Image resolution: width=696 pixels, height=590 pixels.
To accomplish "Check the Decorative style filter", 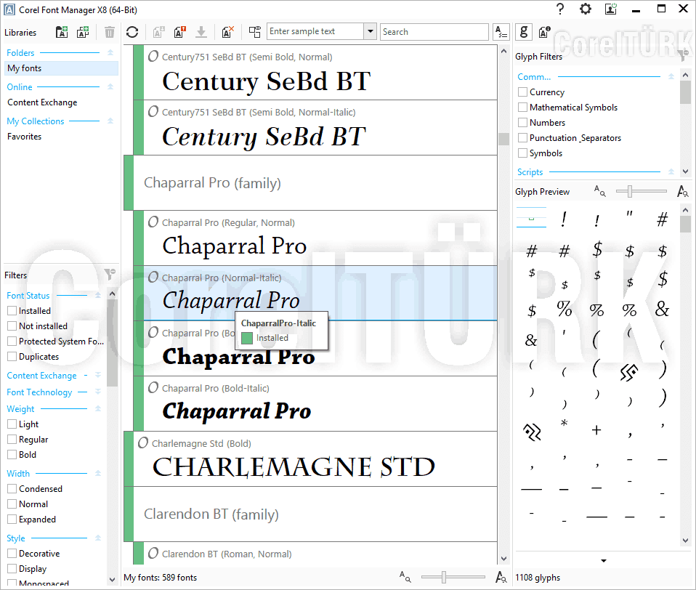I will [x=12, y=553].
